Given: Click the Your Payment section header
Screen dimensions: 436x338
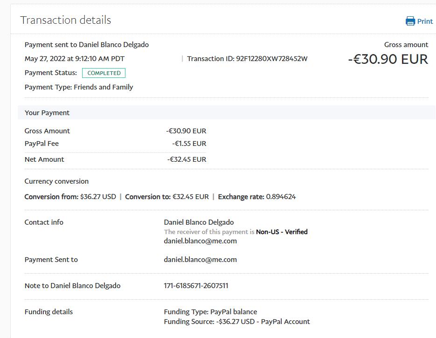Looking at the screenshot, I should click(47, 113).
